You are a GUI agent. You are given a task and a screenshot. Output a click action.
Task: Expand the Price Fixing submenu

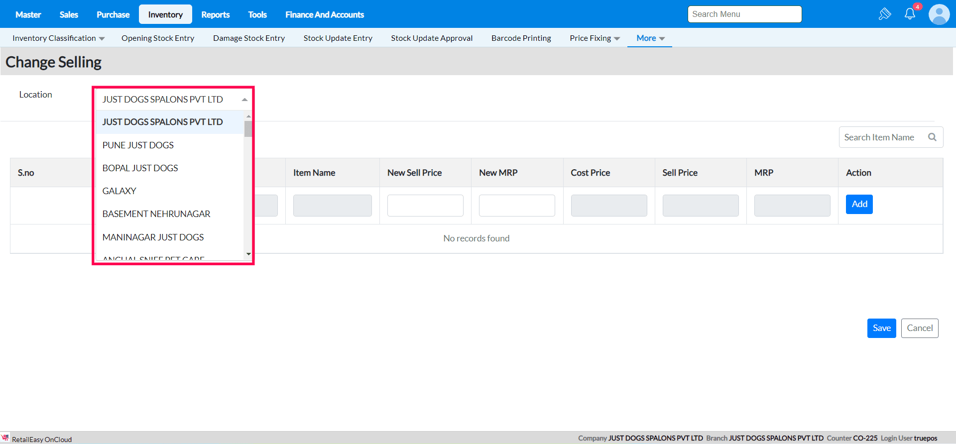(595, 38)
